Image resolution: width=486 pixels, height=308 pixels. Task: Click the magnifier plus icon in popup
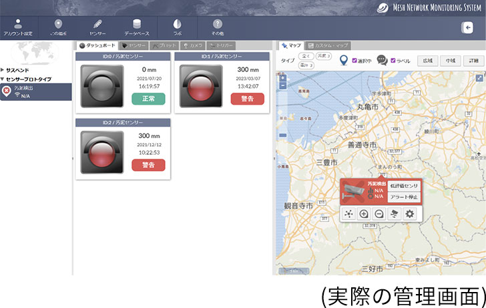coord(364,214)
